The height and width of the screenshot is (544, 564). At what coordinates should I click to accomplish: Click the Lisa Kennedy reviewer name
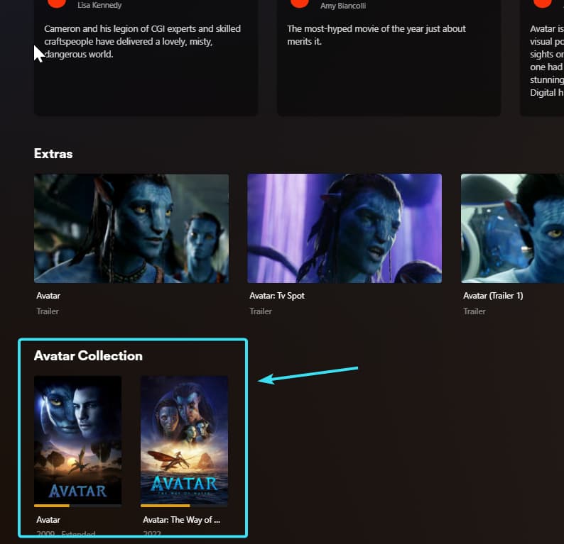[99, 5]
